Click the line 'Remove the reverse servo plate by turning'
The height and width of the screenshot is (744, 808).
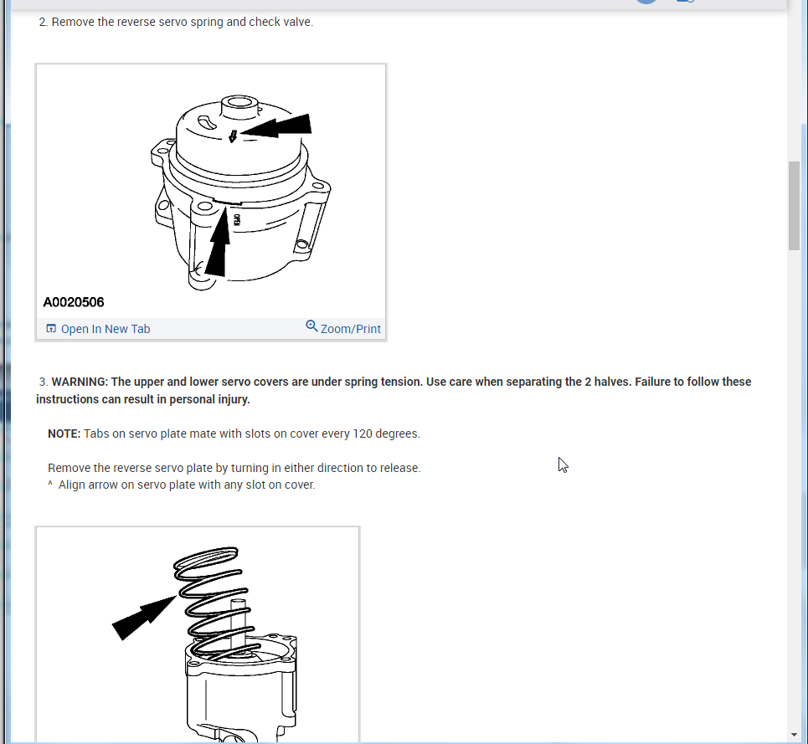tap(234, 468)
